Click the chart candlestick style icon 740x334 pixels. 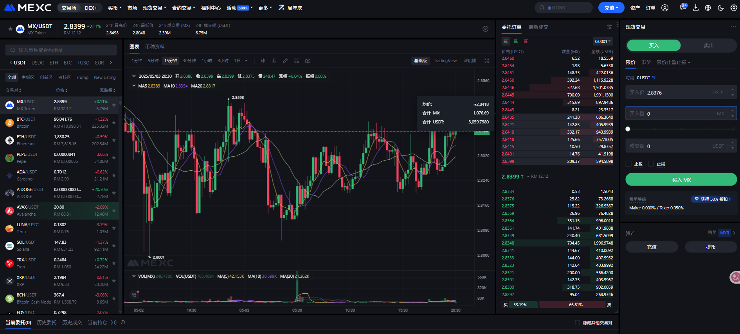[x=263, y=61]
